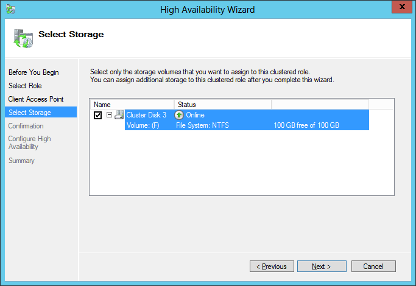Collapse the Cluster Disk 3 tree node
Screen dimensions: 416x286
point(109,115)
